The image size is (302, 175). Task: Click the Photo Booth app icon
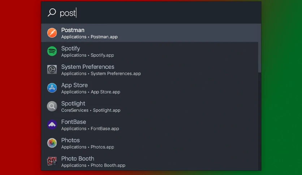(52, 161)
